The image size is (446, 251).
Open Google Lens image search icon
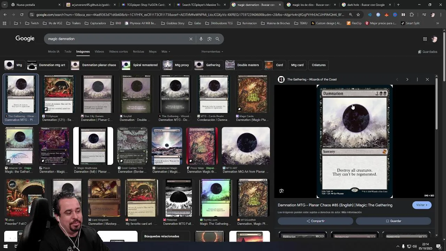209,39
